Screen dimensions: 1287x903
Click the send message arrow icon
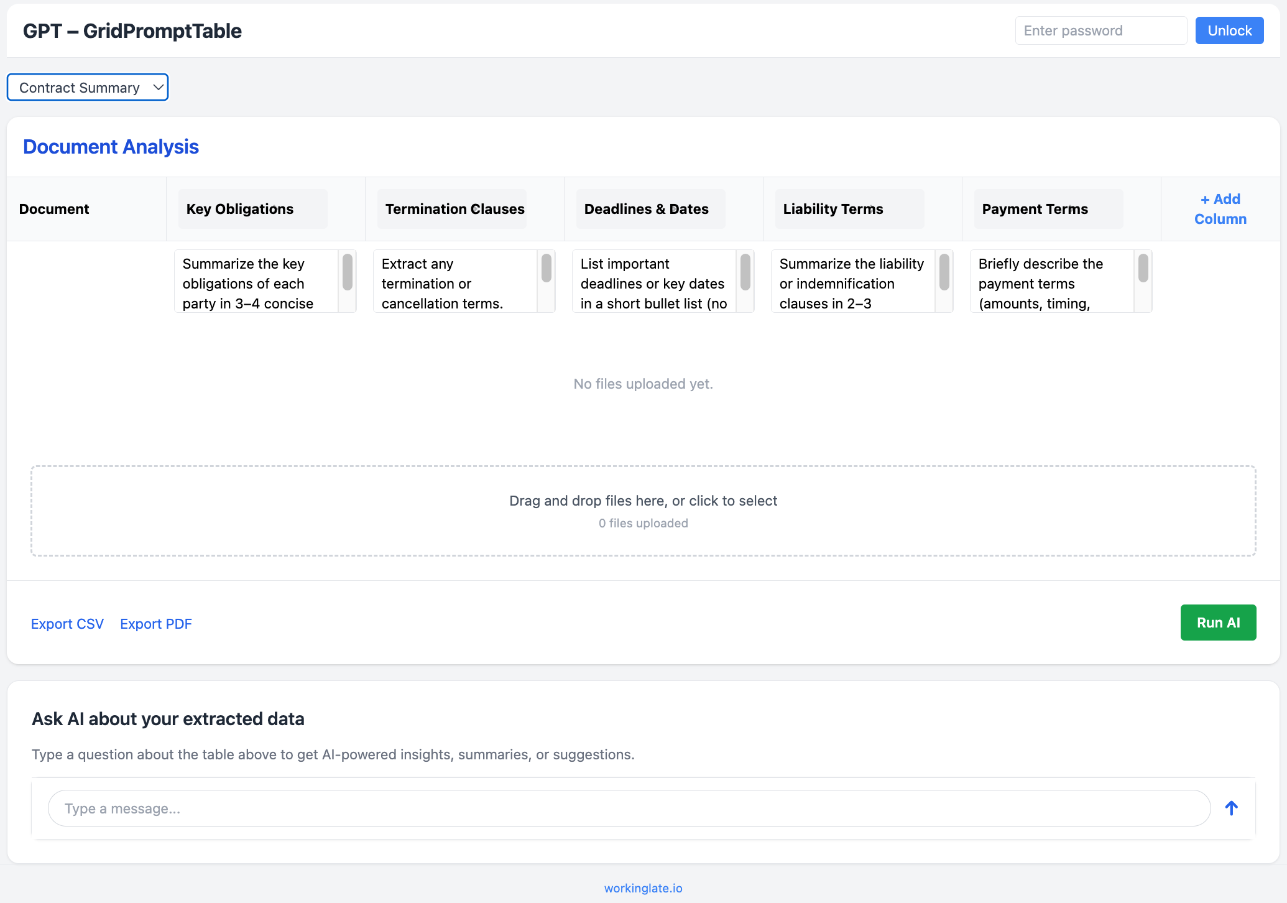[x=1231, y=808]
